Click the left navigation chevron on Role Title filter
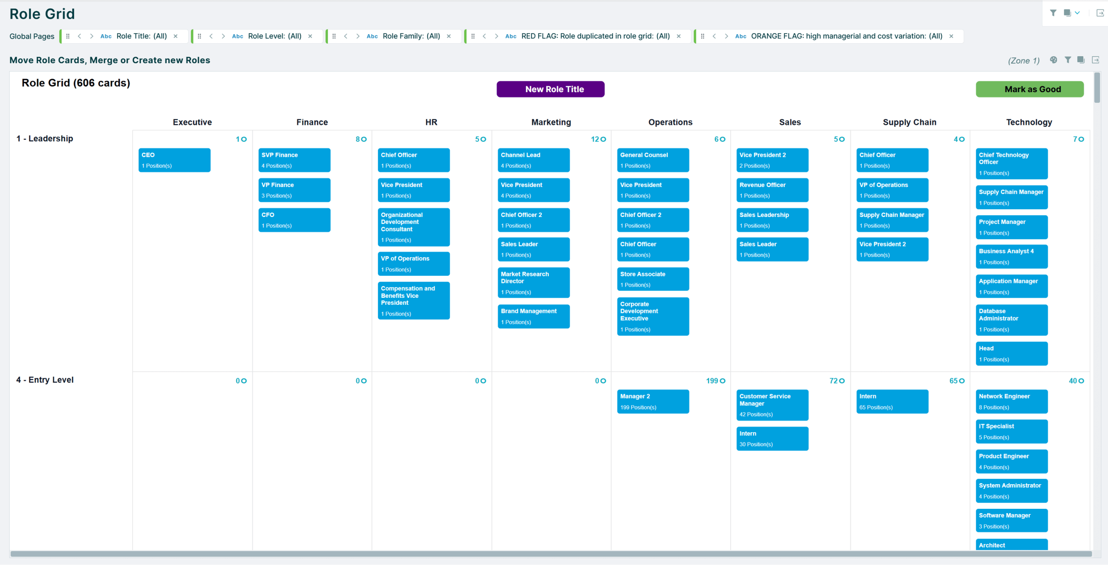This screenshot has width=1108, height=565. click(x=80, y=36)
